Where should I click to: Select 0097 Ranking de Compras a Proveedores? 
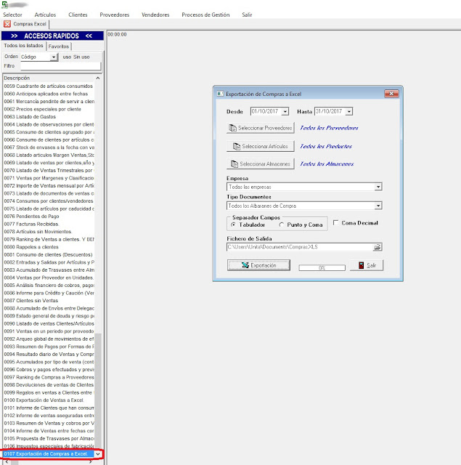[49, 377]
